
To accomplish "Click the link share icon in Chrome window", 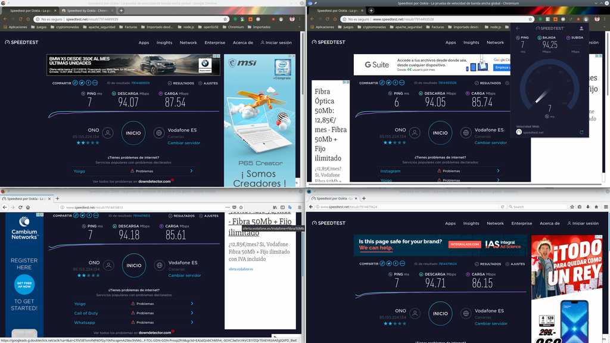I will [76, 83].
